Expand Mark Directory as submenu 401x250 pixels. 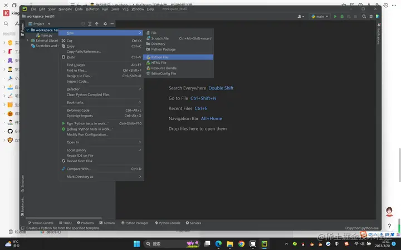click(102, 177)
